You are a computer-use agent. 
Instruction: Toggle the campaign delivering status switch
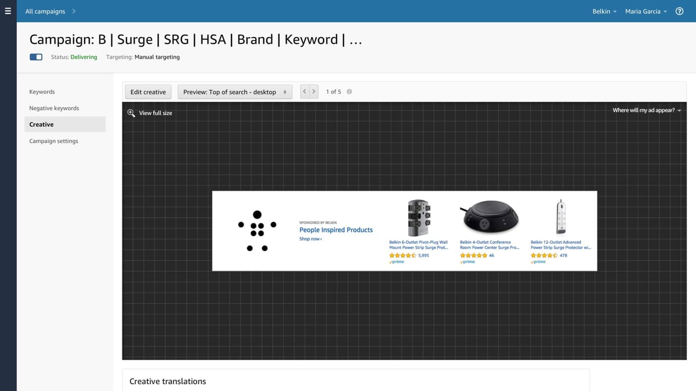coord(35,57)
